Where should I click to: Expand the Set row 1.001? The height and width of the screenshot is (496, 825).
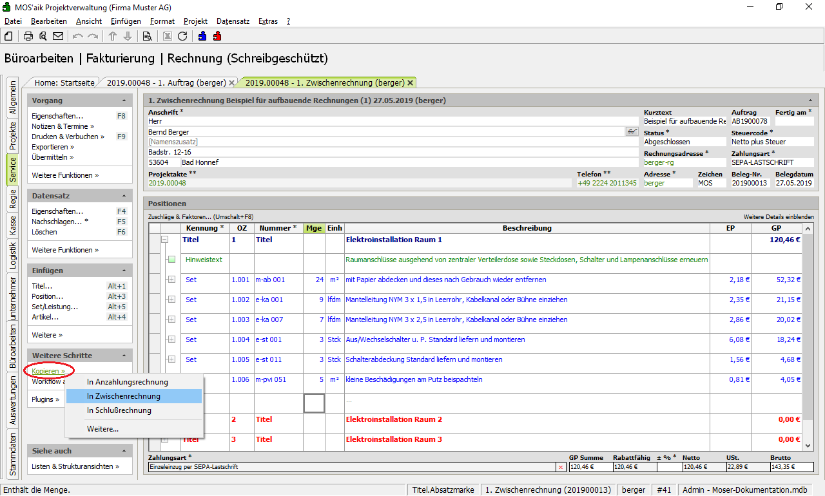pyautogui.click(x=171, y=280)
